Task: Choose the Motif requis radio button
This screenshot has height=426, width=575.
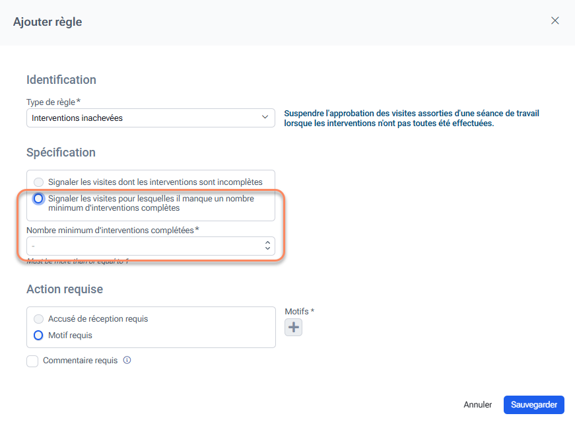Action: [39, 336]
